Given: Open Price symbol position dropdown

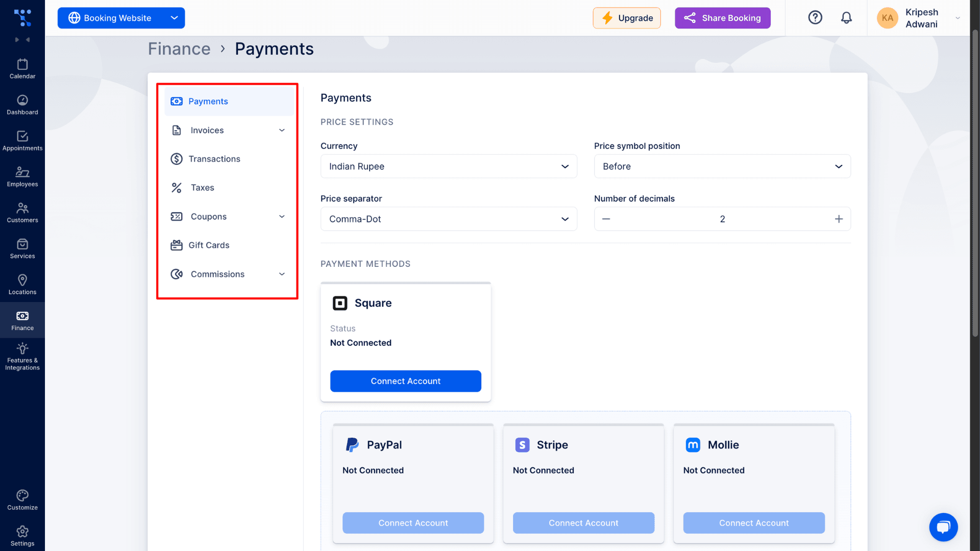Looking at the screenshot, I should (722, 166).
